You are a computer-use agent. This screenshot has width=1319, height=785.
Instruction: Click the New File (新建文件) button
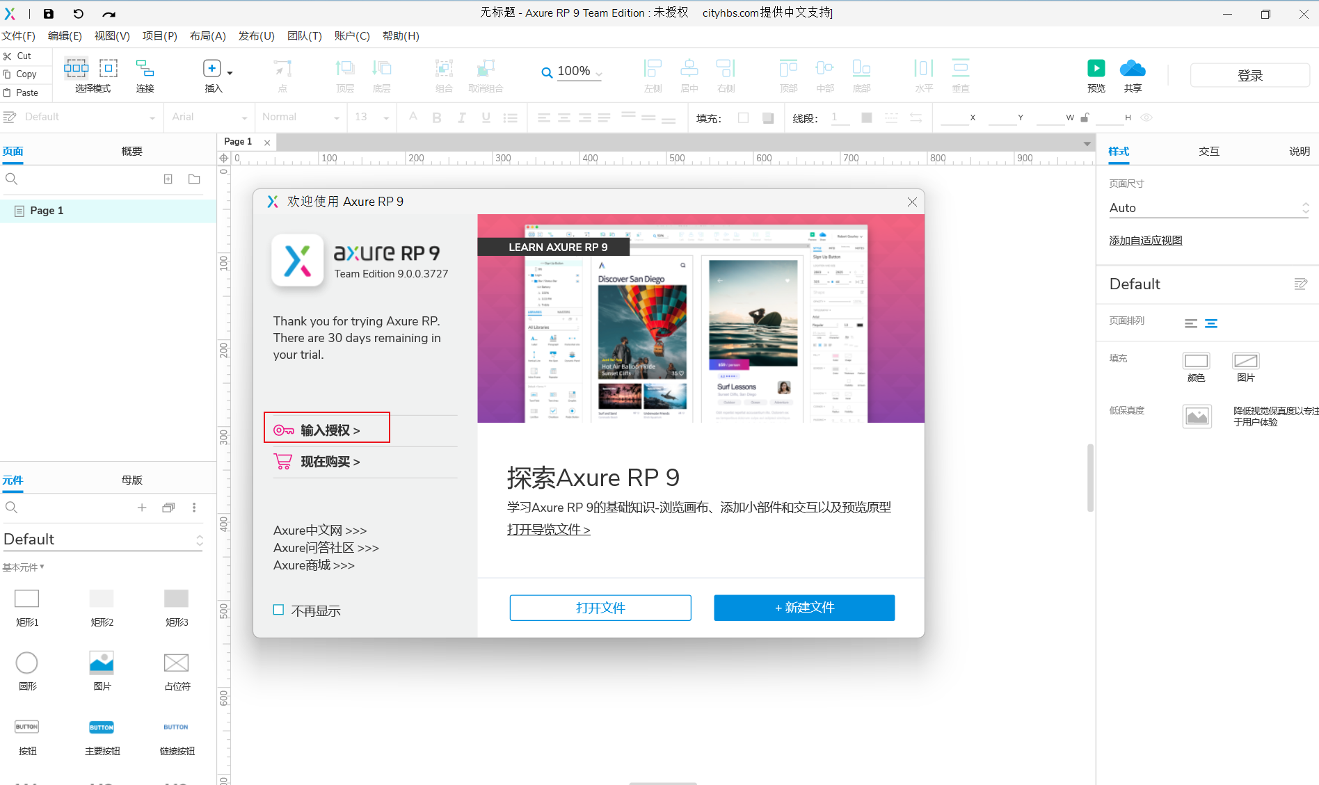[804, 608]
